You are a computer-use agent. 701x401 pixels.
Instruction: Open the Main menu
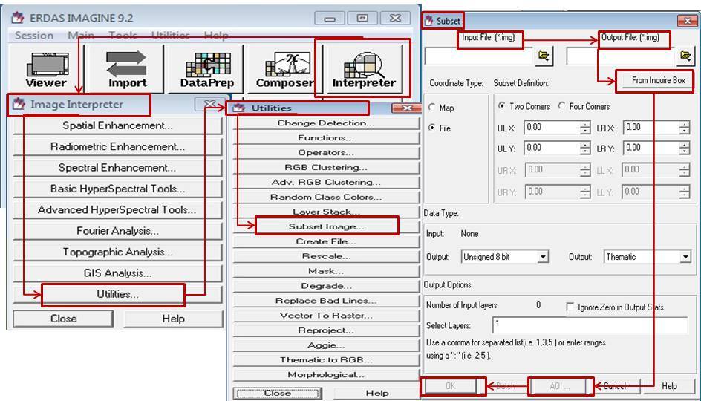click(x=81, y=36)
